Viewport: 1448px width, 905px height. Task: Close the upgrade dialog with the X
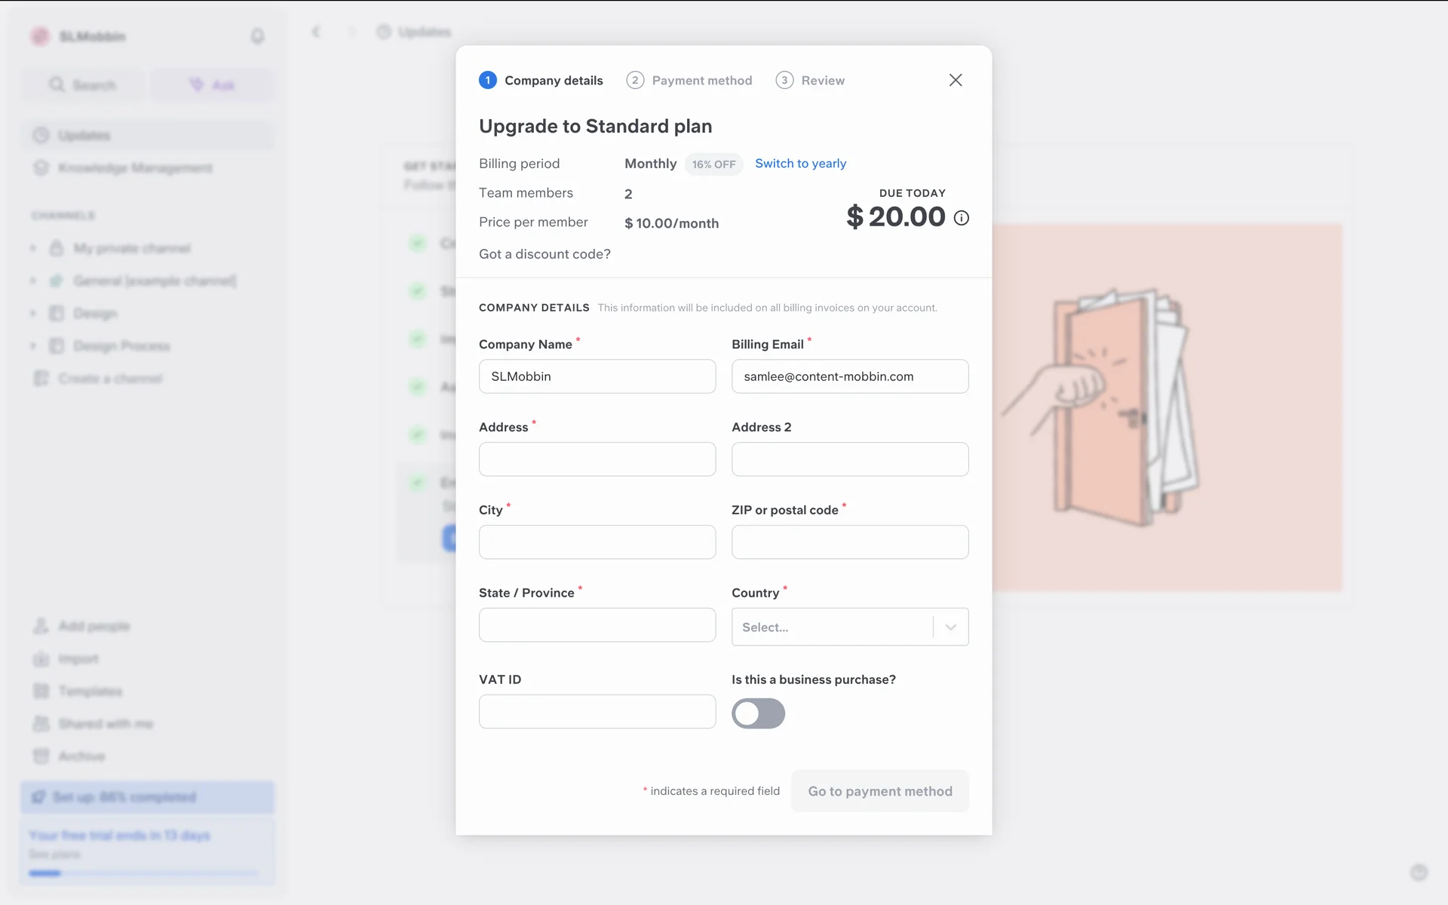point(955,80)
